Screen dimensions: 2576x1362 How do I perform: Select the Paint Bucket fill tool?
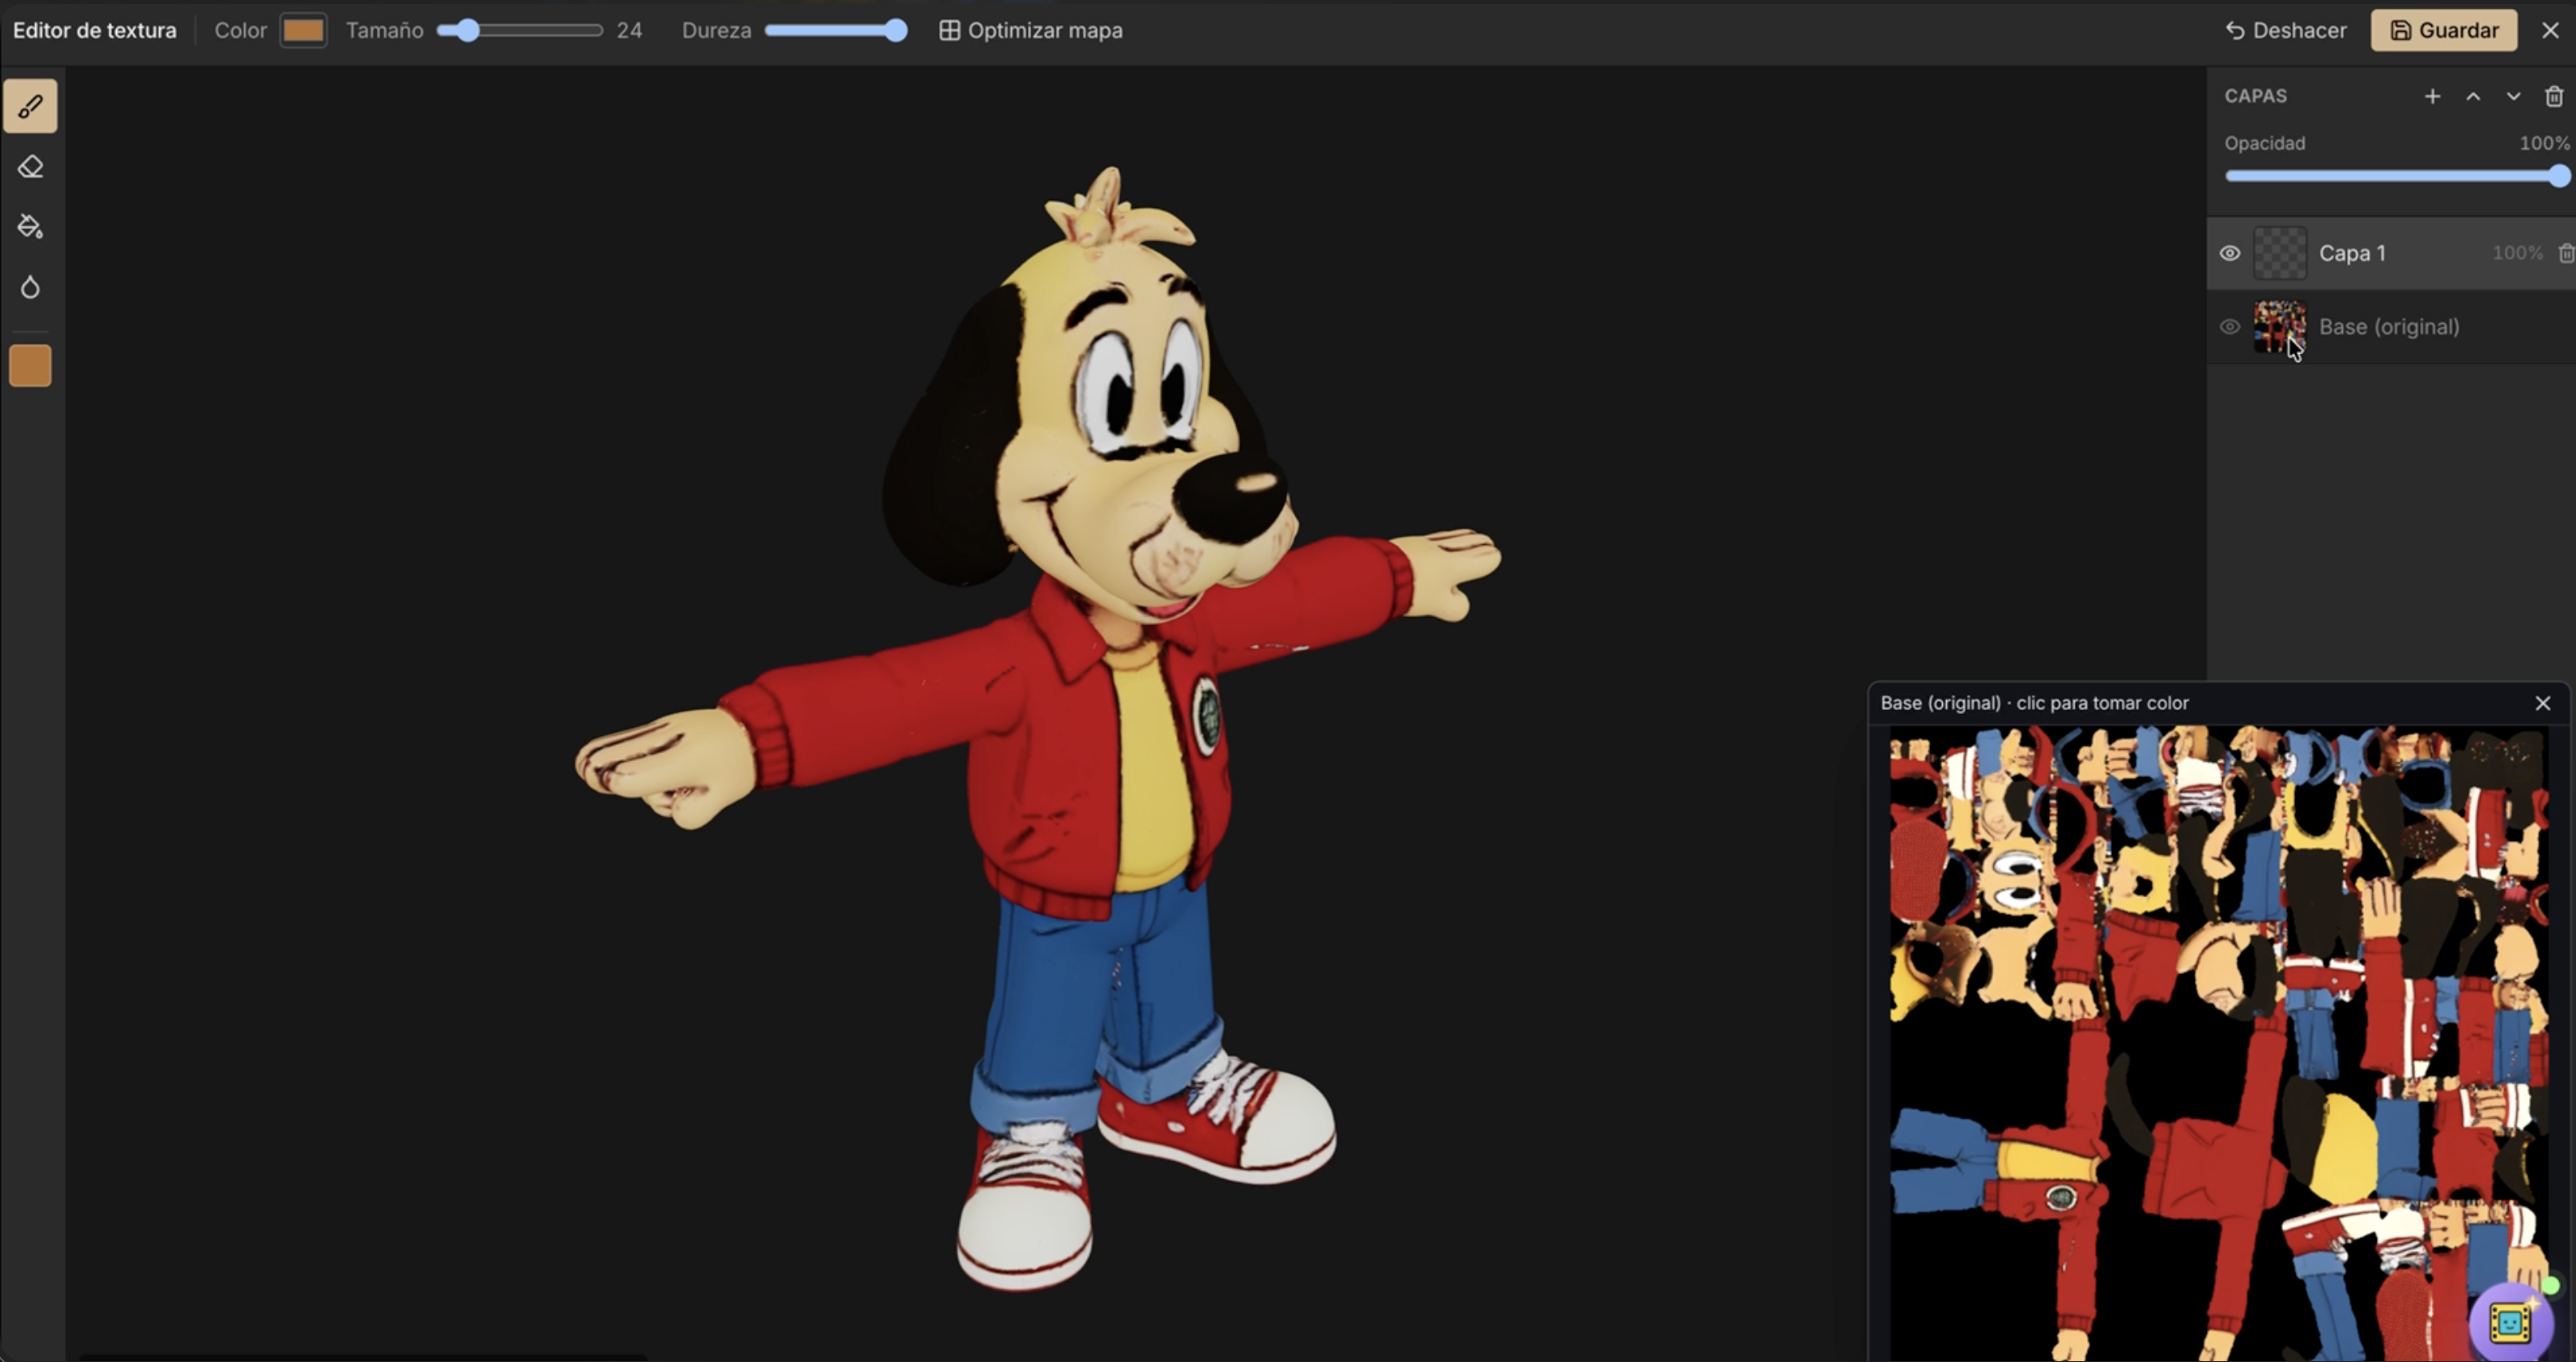tap(30, 226)
